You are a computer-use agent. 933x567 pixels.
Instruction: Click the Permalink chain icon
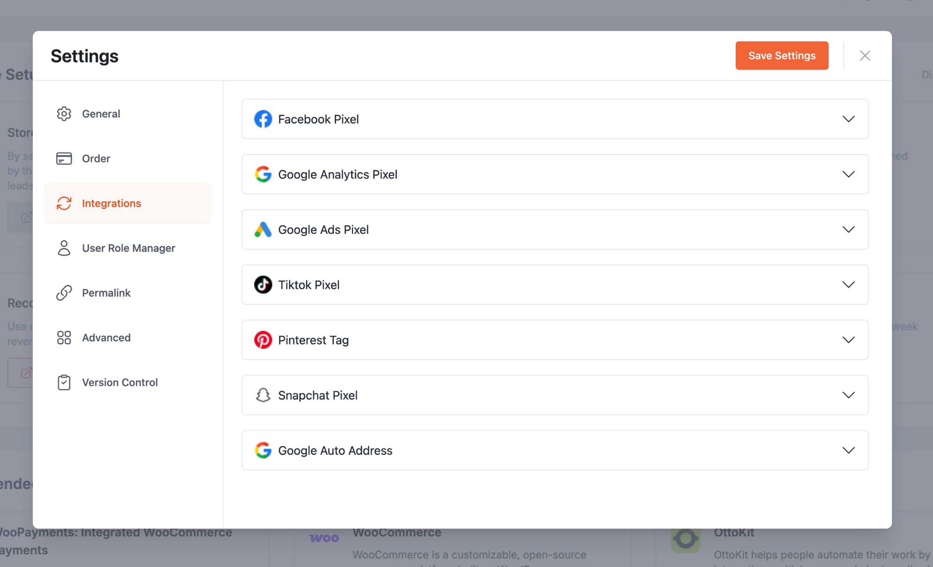point(64,293)
